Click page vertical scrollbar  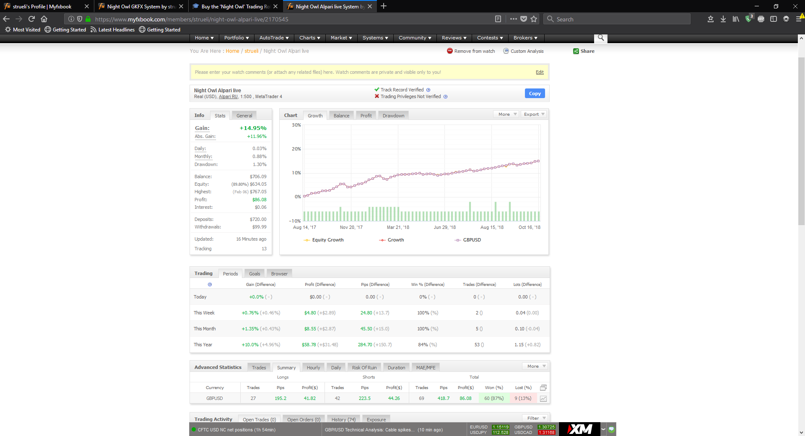pyautogui.click(x=801, y=140)
